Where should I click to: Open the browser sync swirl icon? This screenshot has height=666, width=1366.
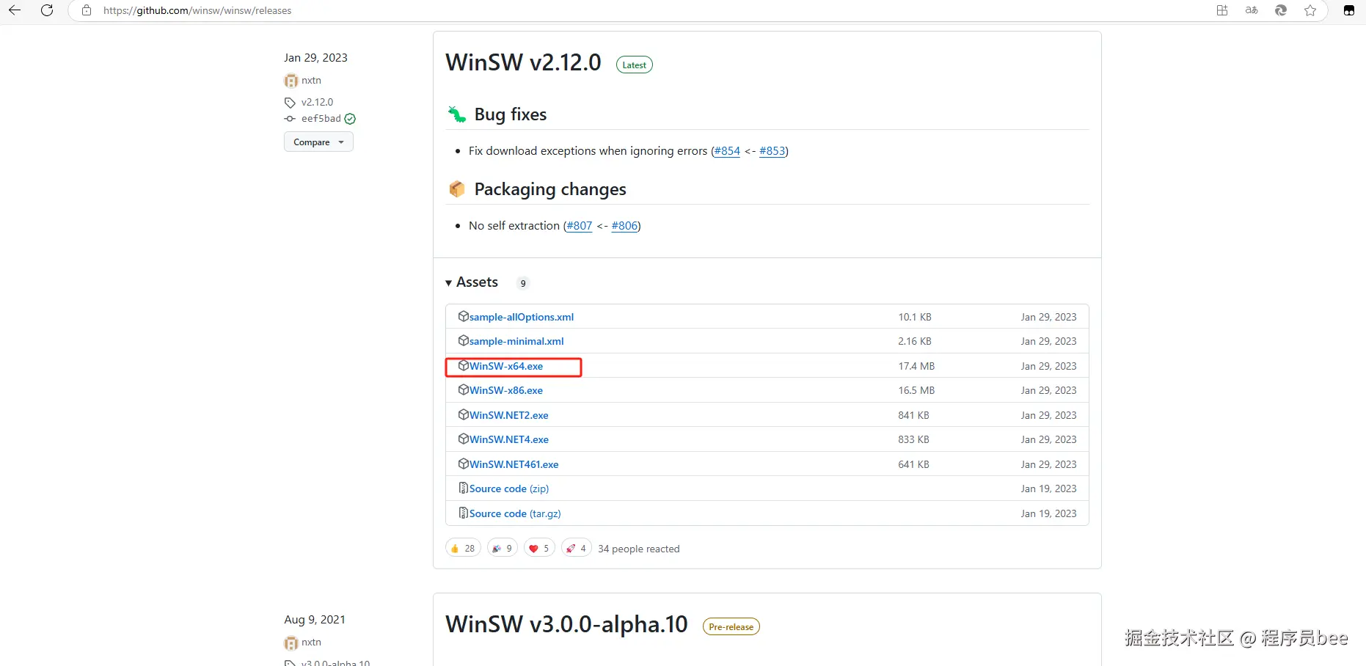[1281, 10]
